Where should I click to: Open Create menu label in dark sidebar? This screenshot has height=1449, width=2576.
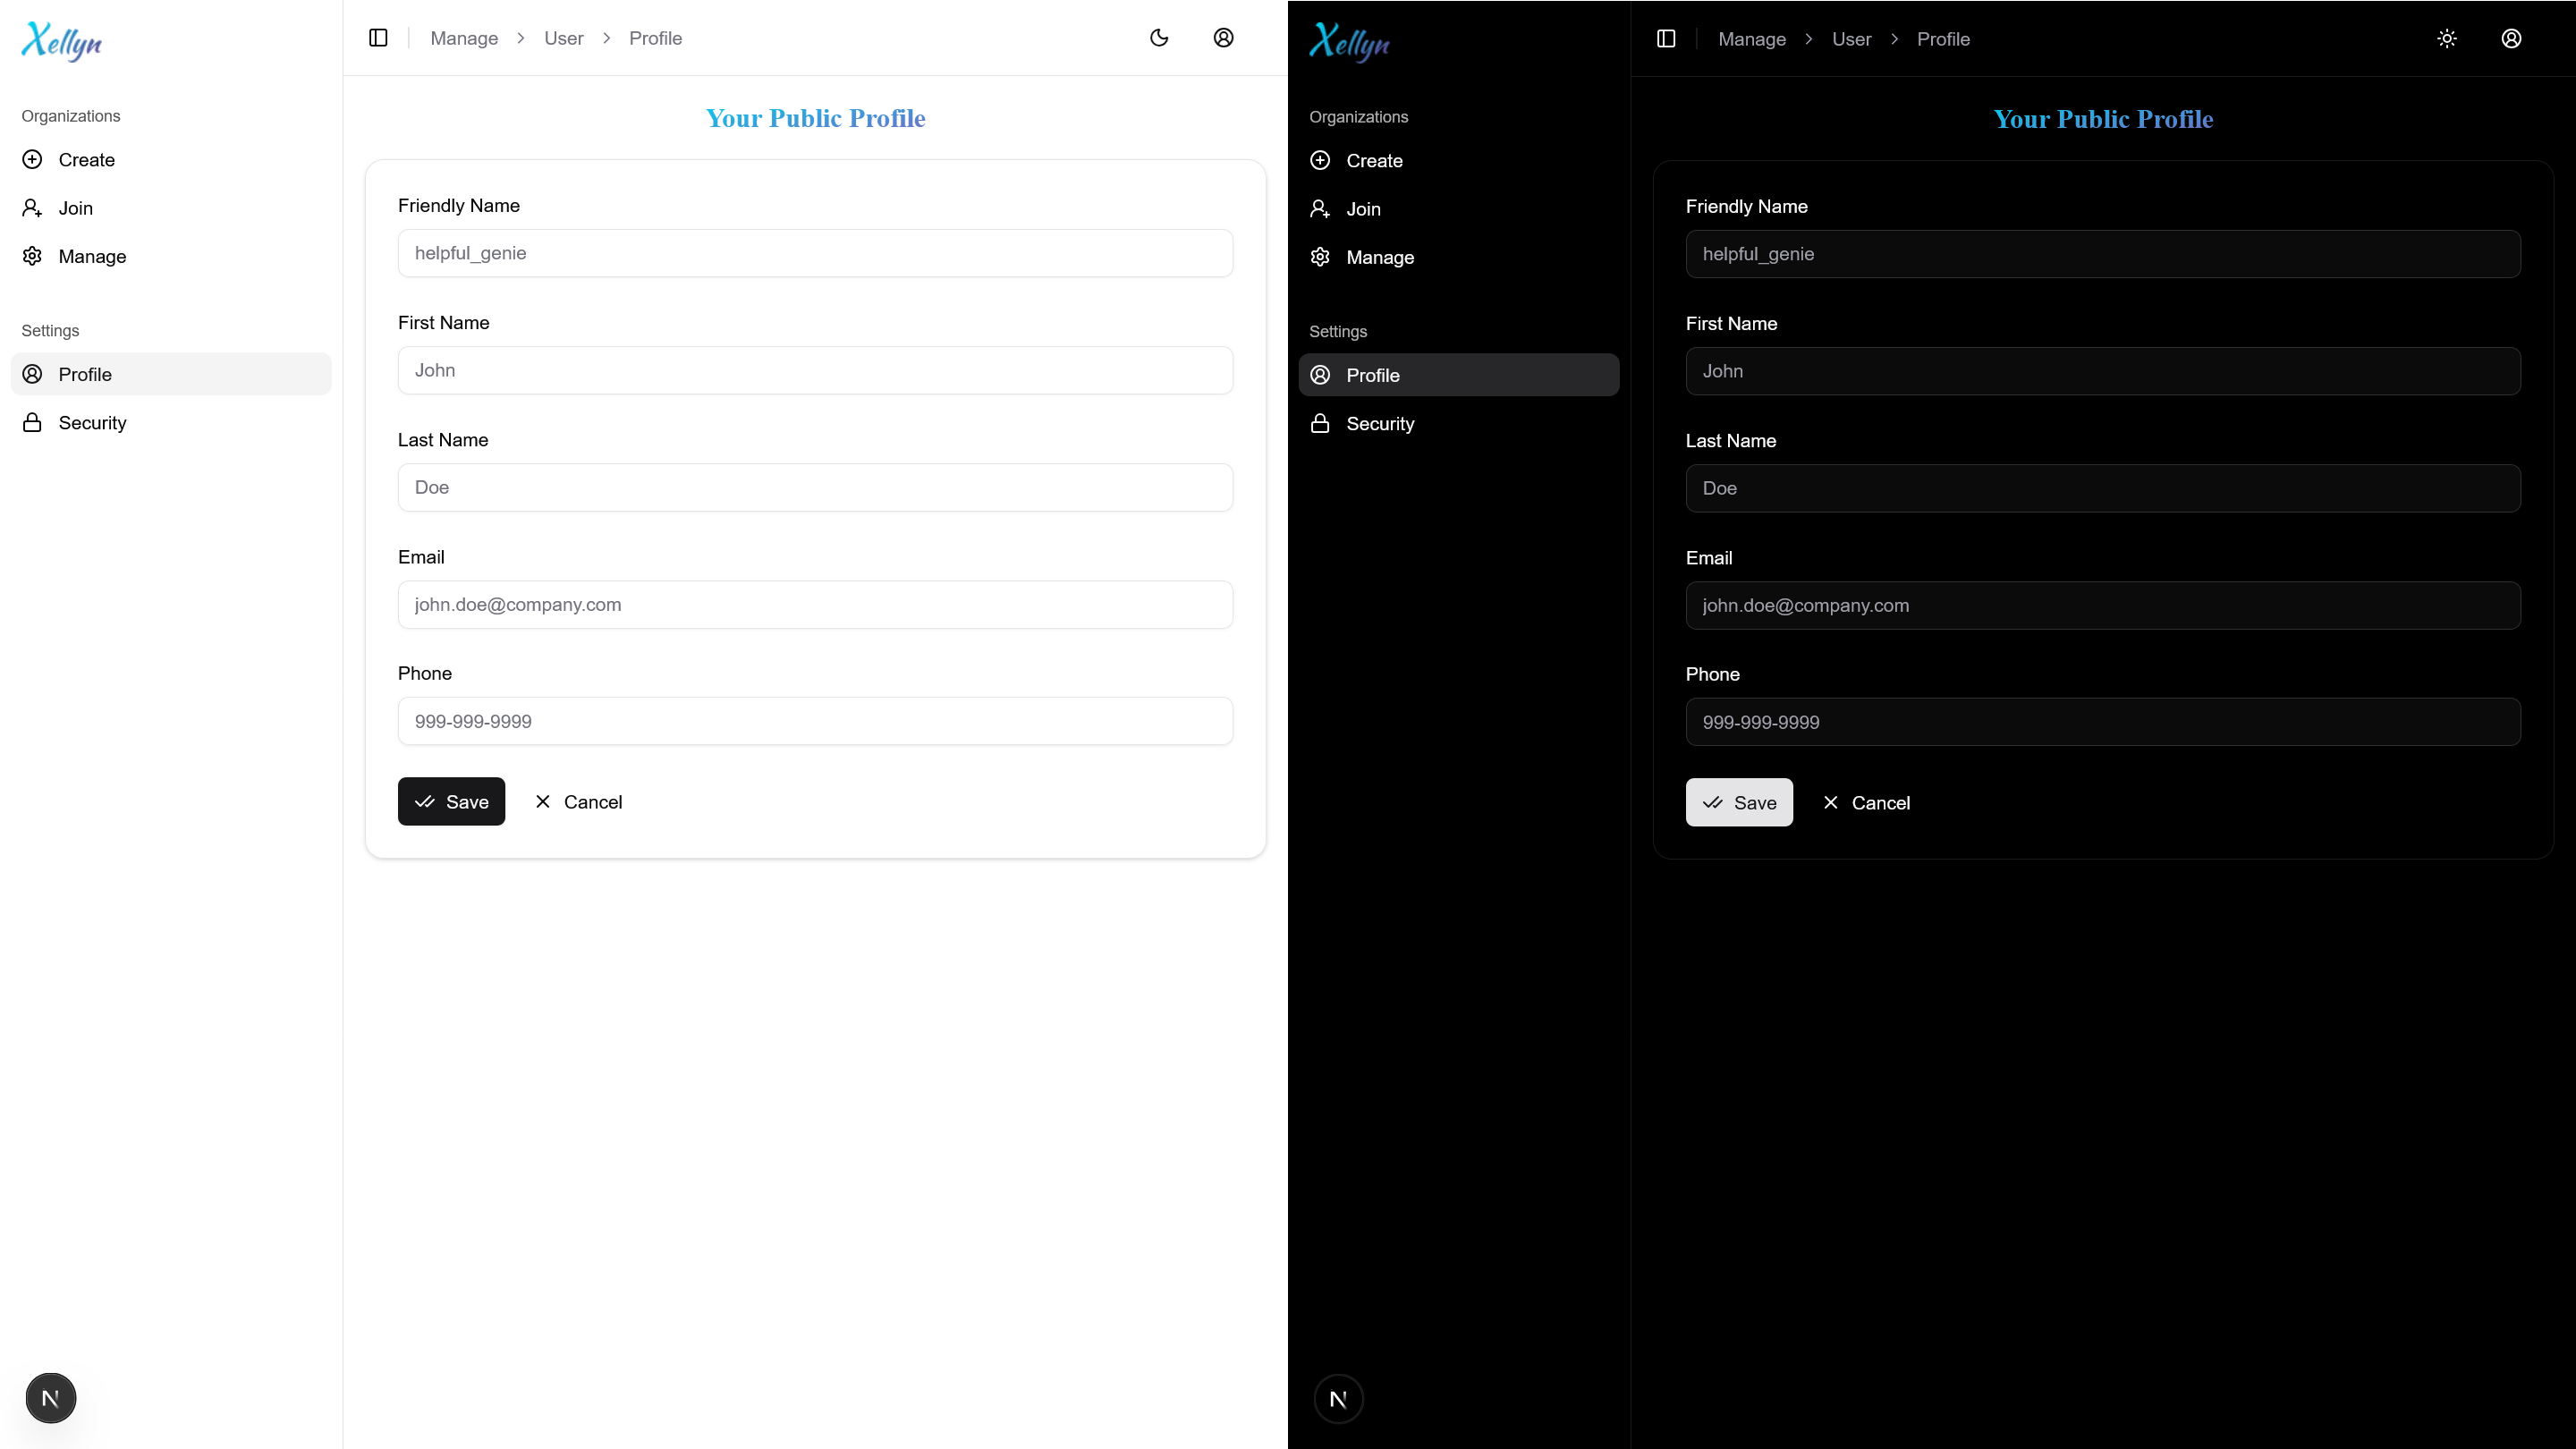pyautogui.click(x=1375, y=161)
